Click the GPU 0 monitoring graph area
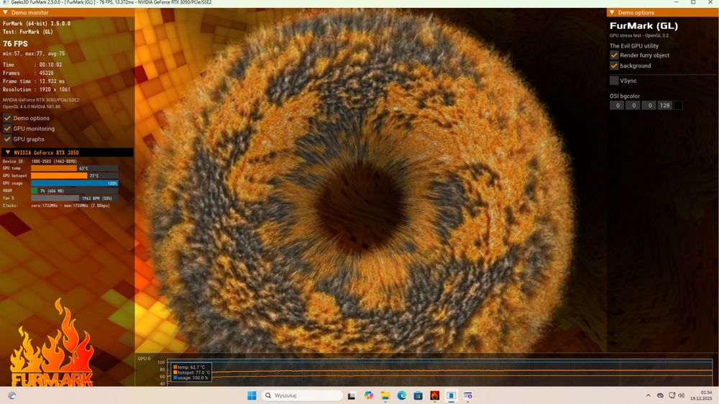Viewport: 719px width, 404px height. point(439,372)
